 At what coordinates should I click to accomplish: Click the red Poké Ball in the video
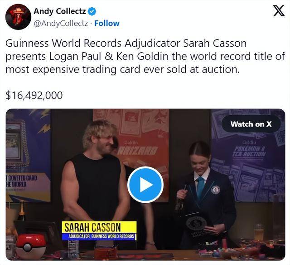pyautogui.click(x=31, y=245)
